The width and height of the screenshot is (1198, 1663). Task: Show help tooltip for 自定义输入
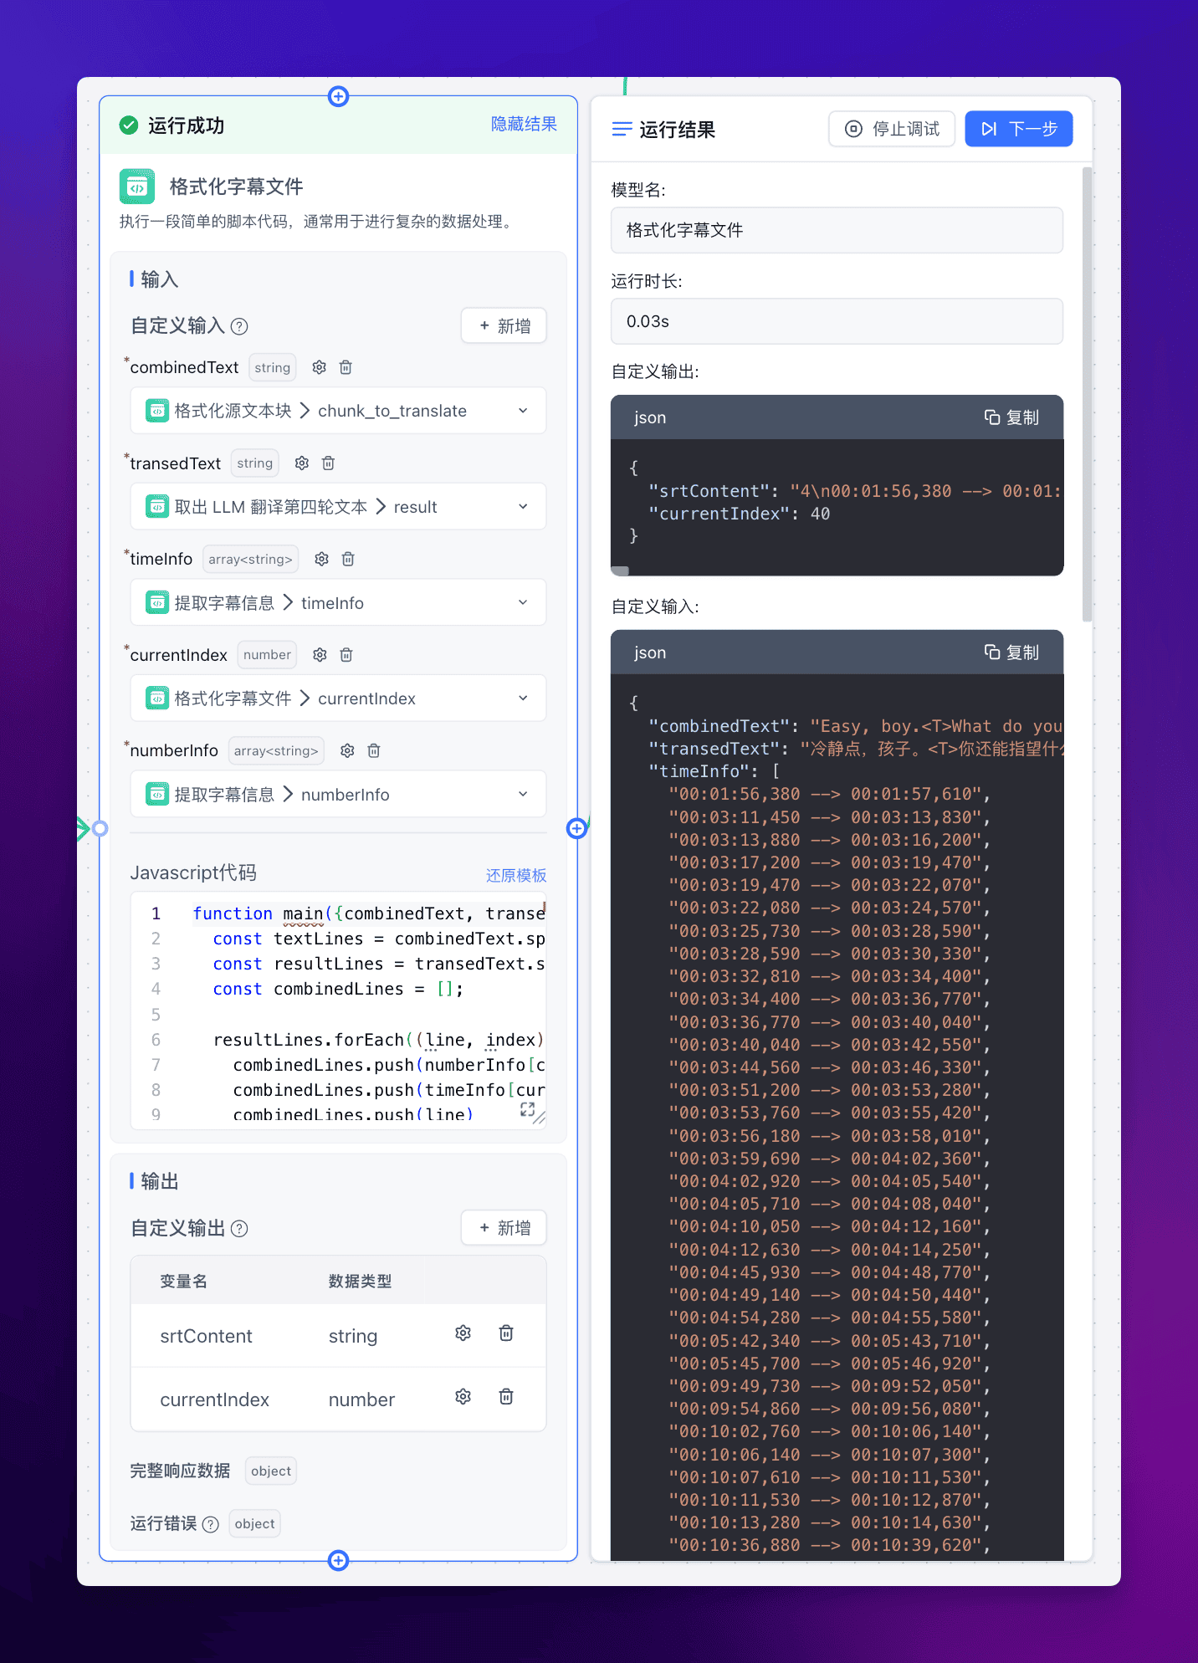(239, 326)
